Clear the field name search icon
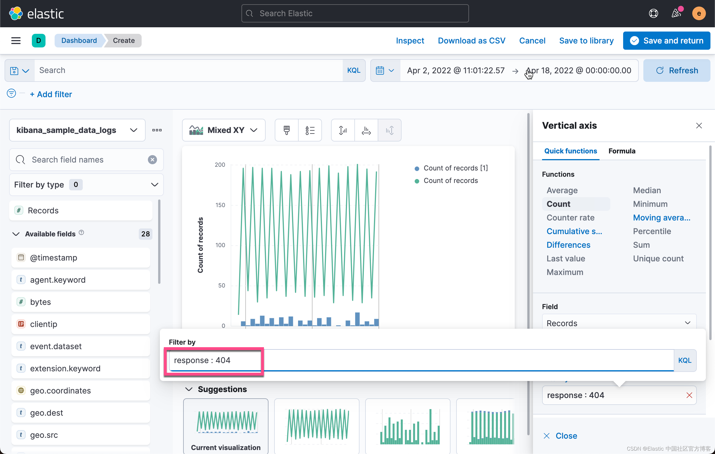 pos(152,160)
